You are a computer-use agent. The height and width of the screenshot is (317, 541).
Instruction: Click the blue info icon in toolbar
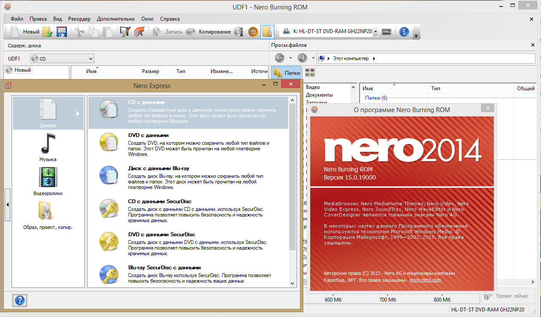tap(404, 31)
